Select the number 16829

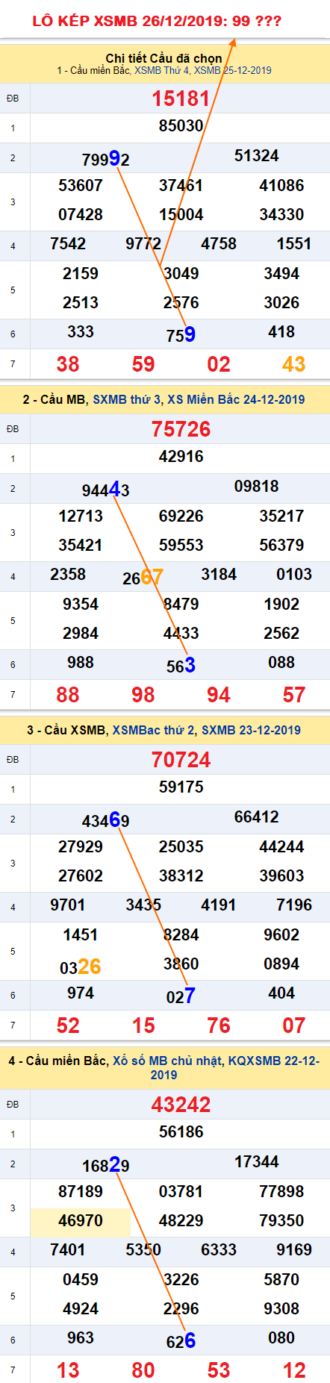coord(106,1164)
